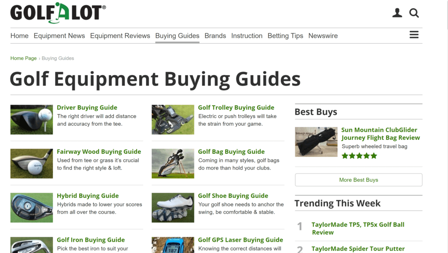Click the Golfalot logo
The width and height of the screenshot is (448, 253).
(58, 13)
